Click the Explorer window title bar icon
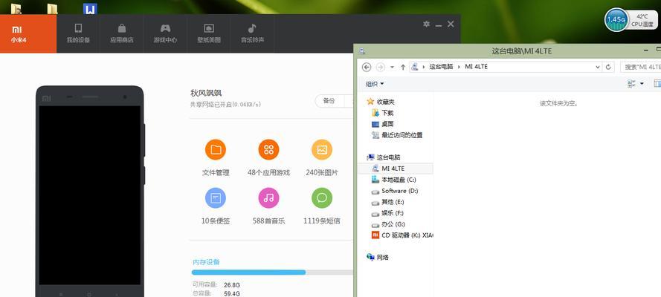This screenshot has width=661, height=297. point(362,51)
